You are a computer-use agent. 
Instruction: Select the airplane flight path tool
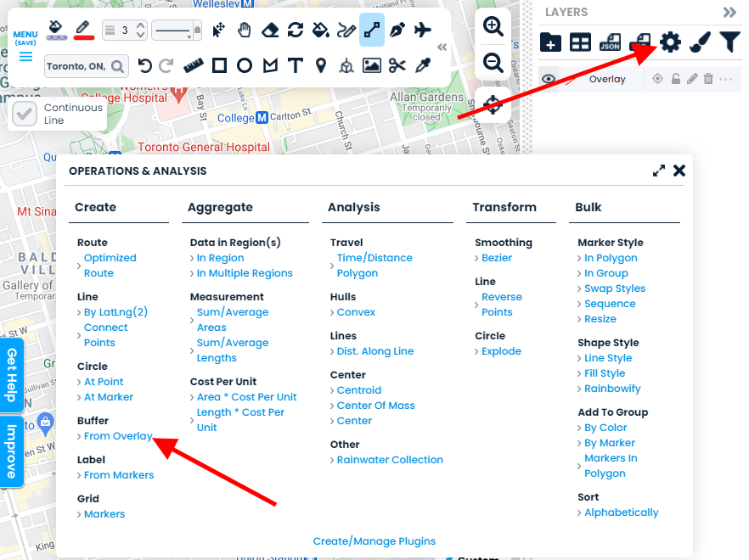(422, 31)
